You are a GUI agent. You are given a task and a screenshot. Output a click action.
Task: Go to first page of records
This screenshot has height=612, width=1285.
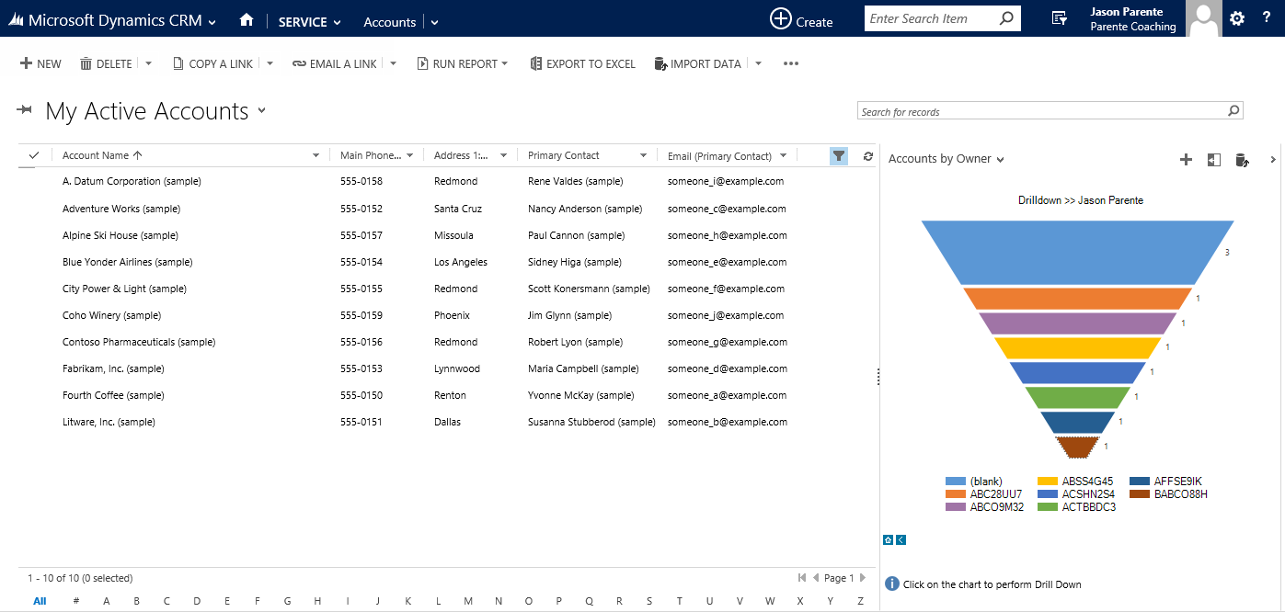coord(802,578)
